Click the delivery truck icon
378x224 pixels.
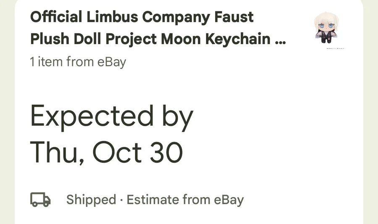tap(40, 200)
